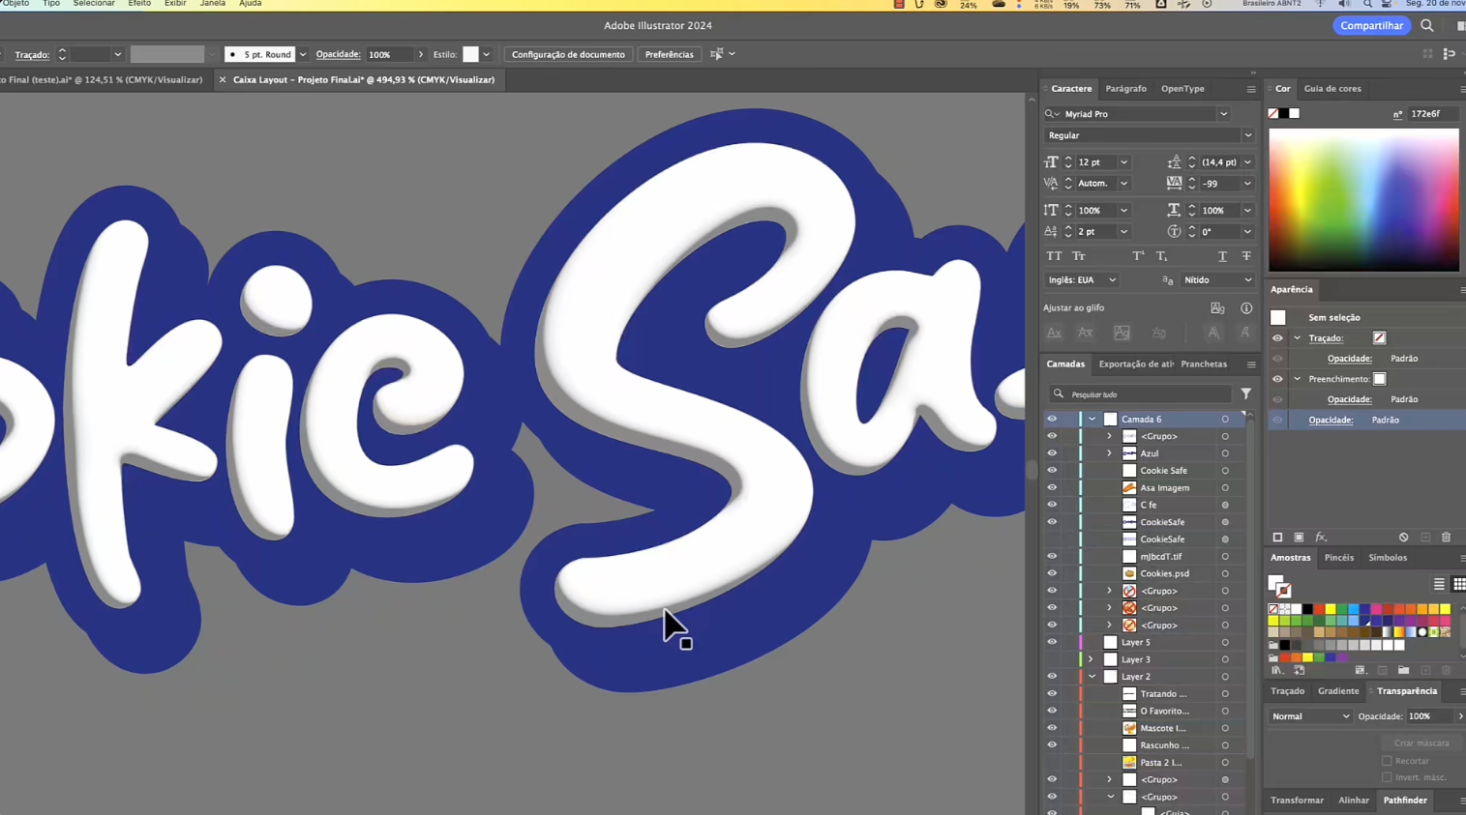Click the Clear Appearance icon
Viewport: 1466px width, 815px height.
pyautogui.click(x=1403, y=538)
